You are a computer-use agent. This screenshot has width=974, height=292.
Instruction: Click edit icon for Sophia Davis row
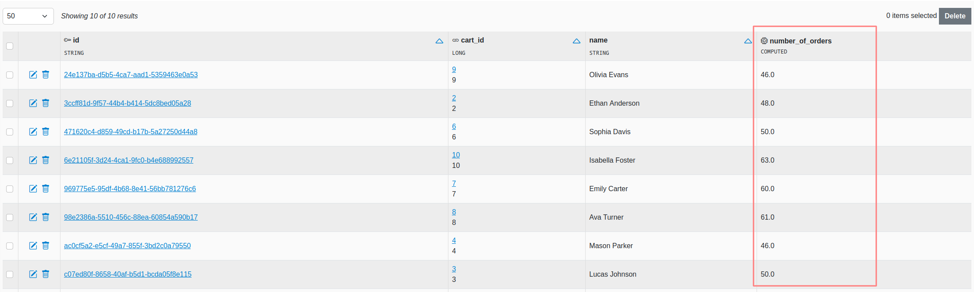(33, 132)
